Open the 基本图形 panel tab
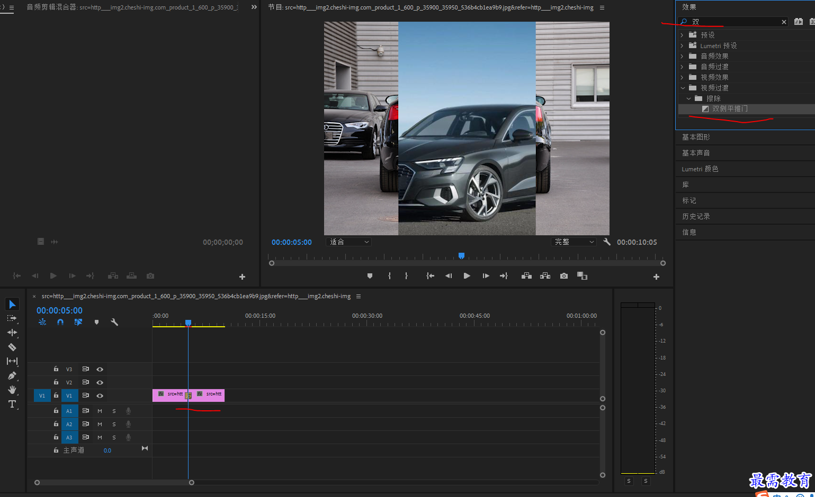 [x=696, y=137]
